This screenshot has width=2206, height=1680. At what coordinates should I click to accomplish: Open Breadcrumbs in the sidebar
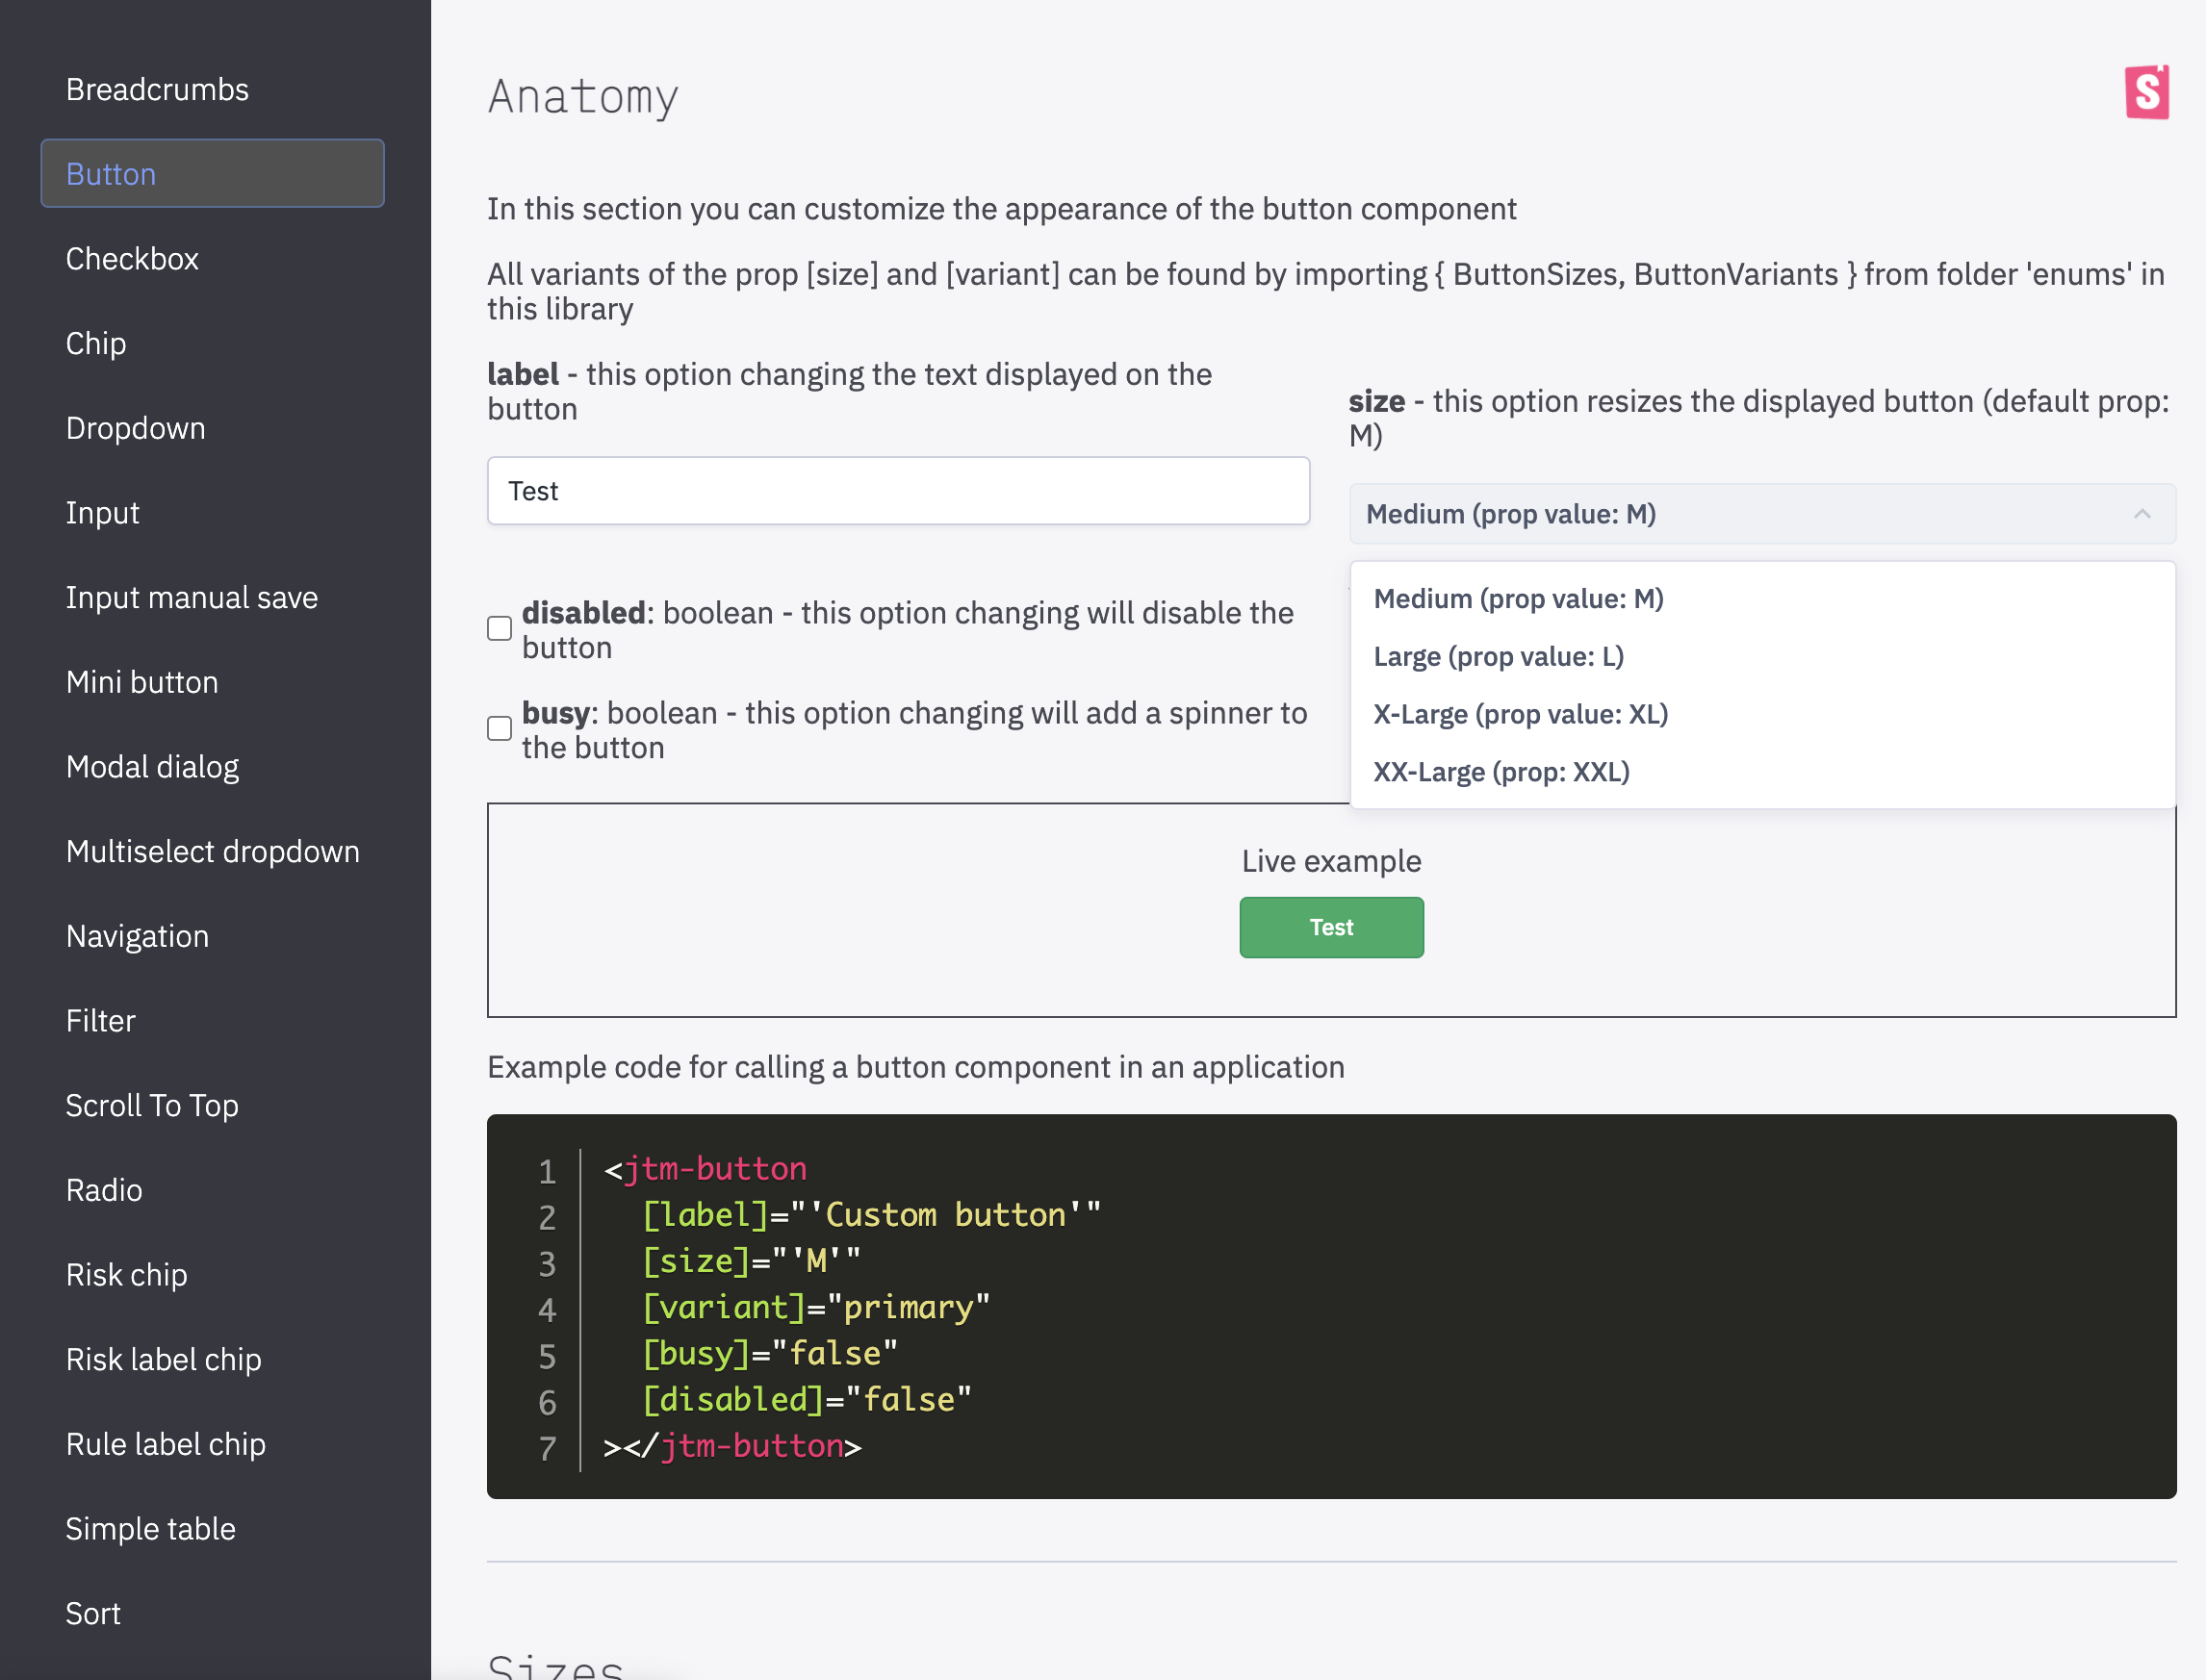(157, 90)
